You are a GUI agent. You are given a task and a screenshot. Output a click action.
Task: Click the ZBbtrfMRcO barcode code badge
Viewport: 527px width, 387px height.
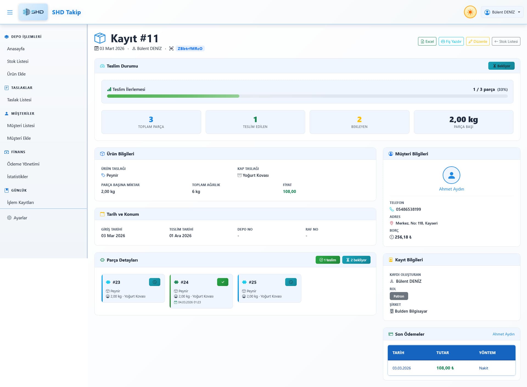tap(190, 49)
